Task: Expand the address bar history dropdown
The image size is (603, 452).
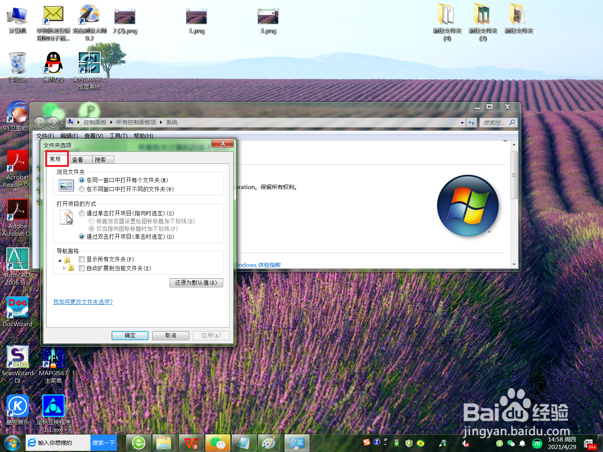Action: (x=462, y=122)
